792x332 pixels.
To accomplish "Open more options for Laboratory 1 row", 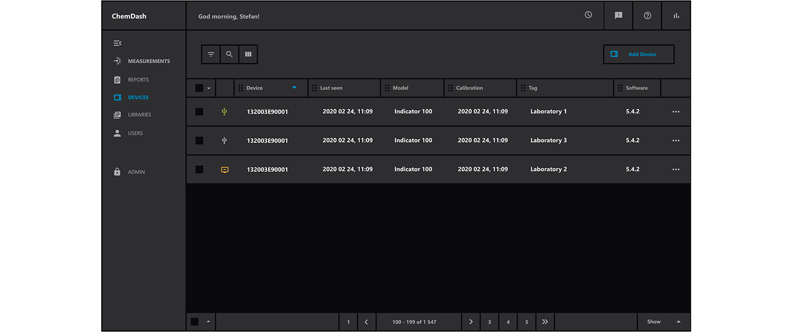I will point(676,112).
